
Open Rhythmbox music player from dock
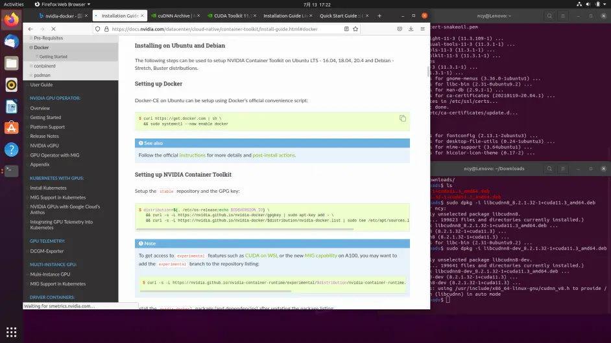(x=11, y=85)
